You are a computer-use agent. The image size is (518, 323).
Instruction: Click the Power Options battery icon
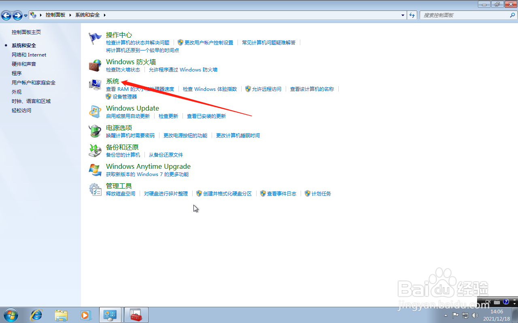(95, 131)
